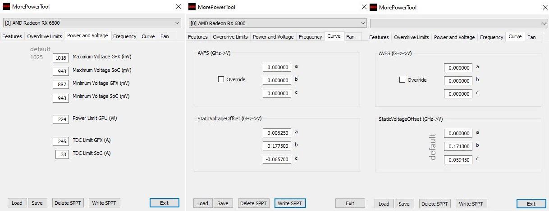The height and width of the screenshot is (211, 549).
Task: Click AVFS coefficient b field in right window
Action: coord(458,81)
